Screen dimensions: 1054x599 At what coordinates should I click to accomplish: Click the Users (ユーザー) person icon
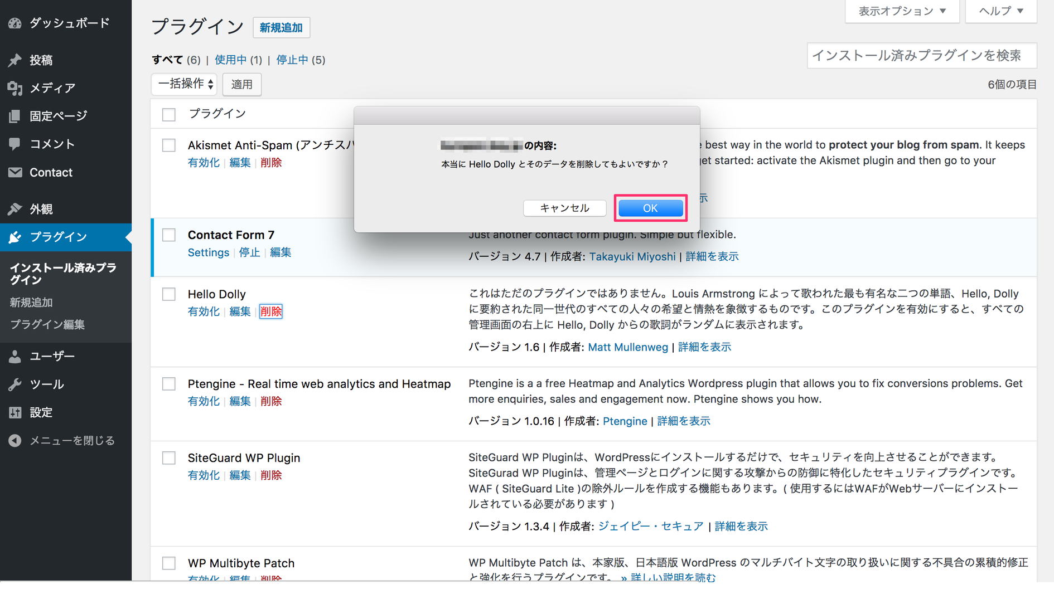click(x=15, y=357)
